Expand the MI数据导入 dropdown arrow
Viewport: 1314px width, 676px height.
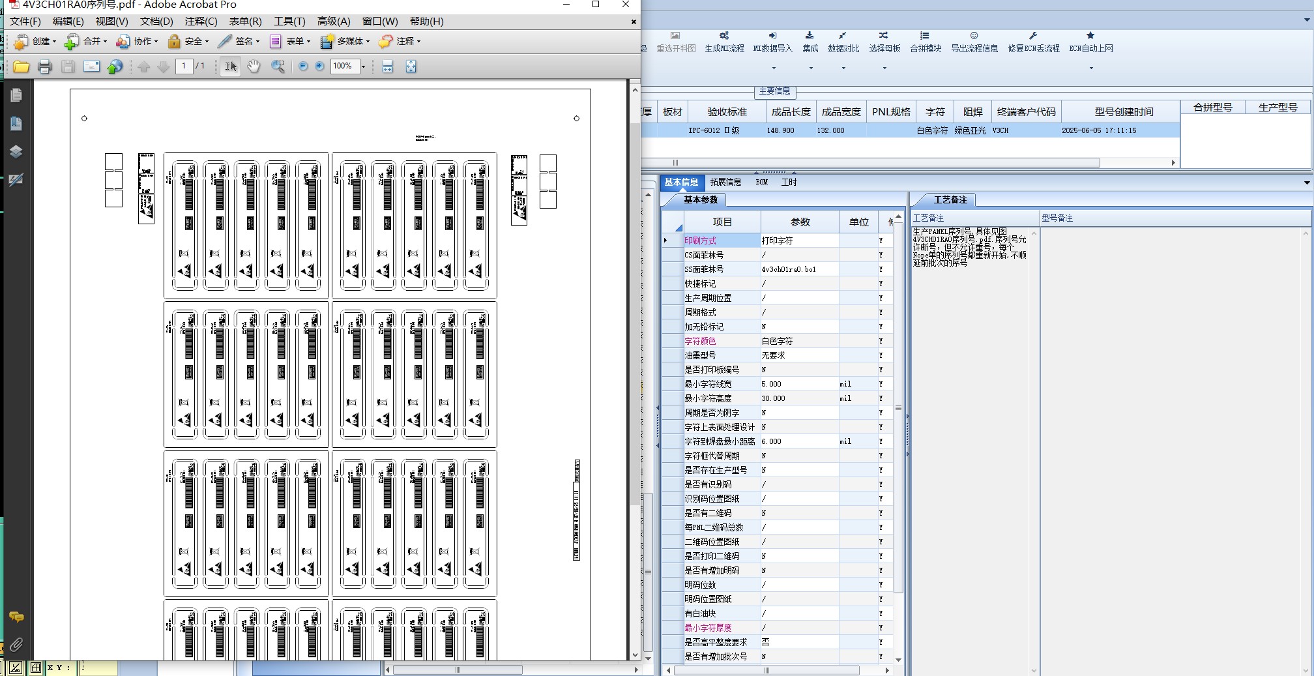(774, 68)
